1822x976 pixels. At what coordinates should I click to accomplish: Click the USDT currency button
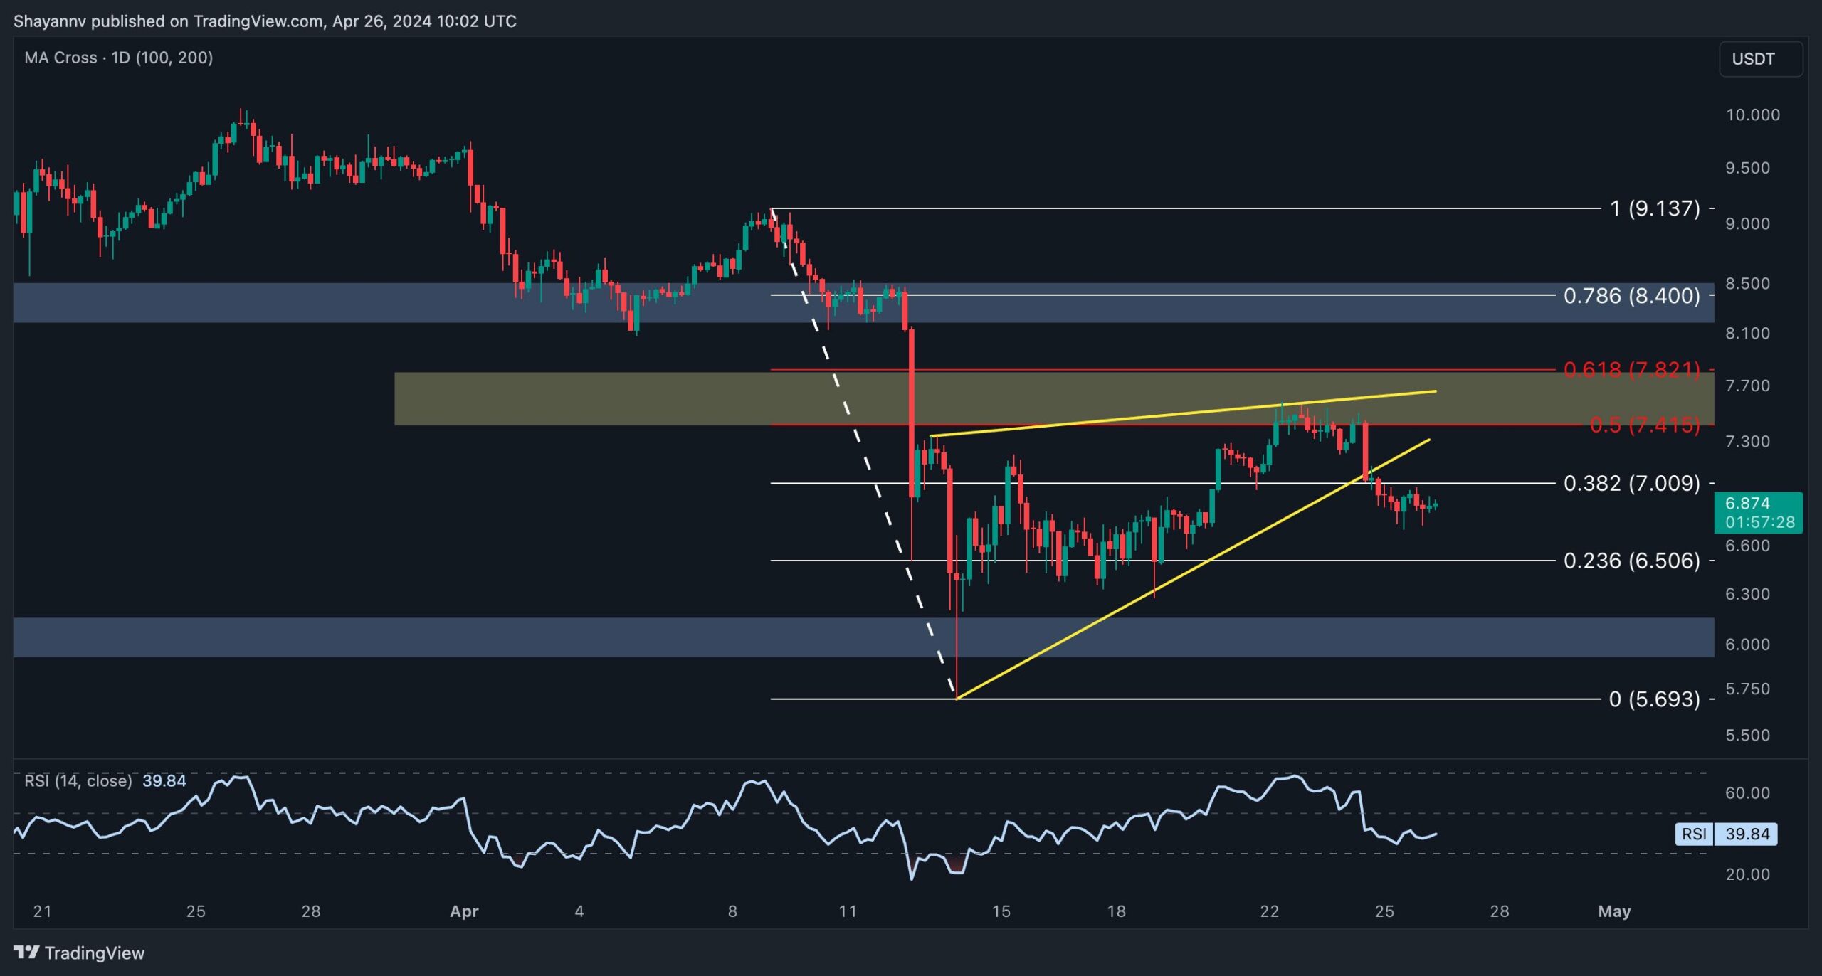[x=1760, y=59]
